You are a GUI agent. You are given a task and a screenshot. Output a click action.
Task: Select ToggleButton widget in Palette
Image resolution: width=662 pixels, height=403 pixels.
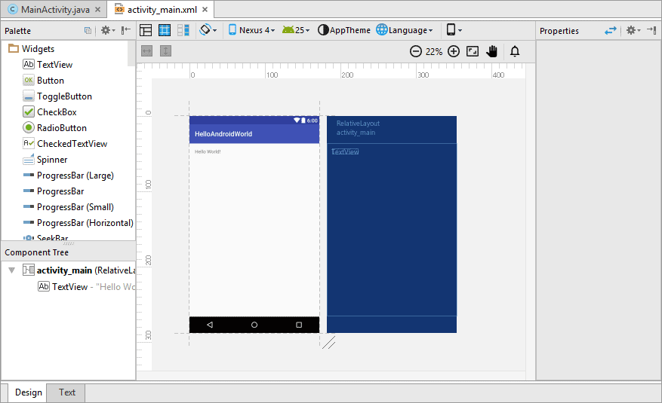coord(64,96)
